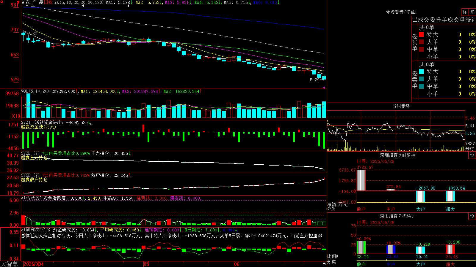Click the 超大 bar showing -1938.64
The image size is (476, 267).
(450, 196)
